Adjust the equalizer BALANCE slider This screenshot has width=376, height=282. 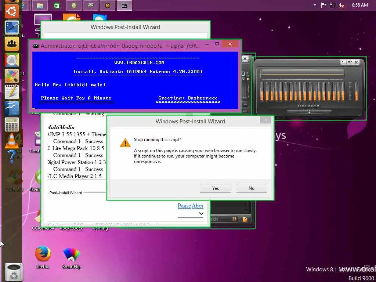(x=309, y=111)
